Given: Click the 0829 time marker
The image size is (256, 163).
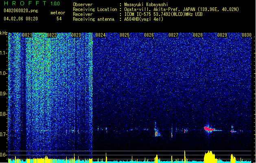Looking at the screenshot, I should [x=222, y=35].
